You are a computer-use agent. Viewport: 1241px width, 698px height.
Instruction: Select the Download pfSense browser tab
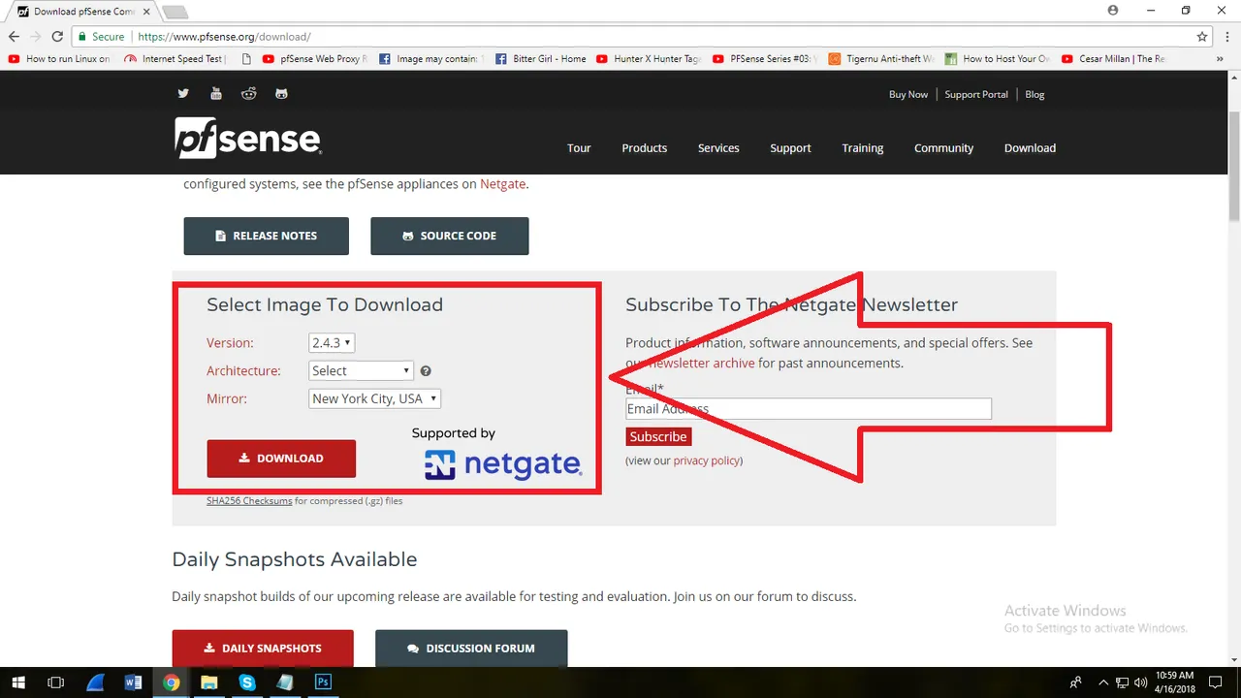(x=82, y=12)
